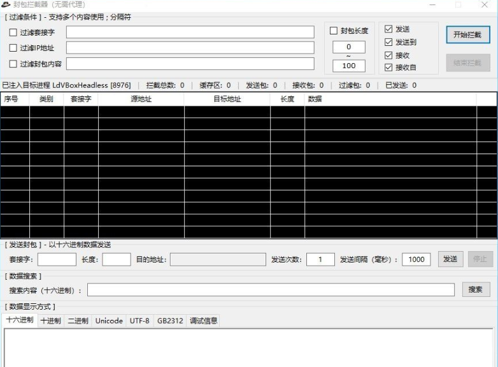Enable the 过滤套接字 checkbox

click(13, 32)
